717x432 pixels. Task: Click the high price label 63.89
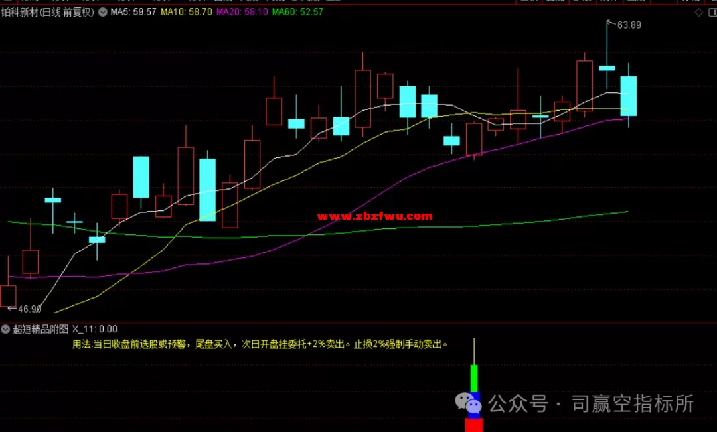click(629, 25)
